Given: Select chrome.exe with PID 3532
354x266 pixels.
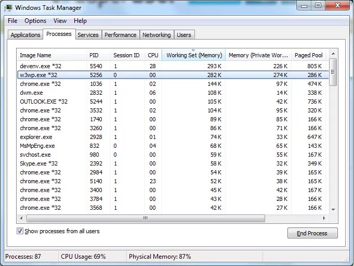Looking at the screenshot, I should coord(173,110).
